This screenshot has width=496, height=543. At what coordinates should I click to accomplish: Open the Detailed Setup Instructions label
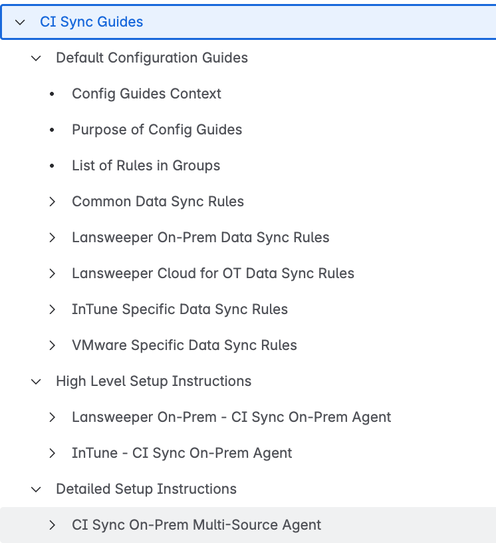coord(146,489)
